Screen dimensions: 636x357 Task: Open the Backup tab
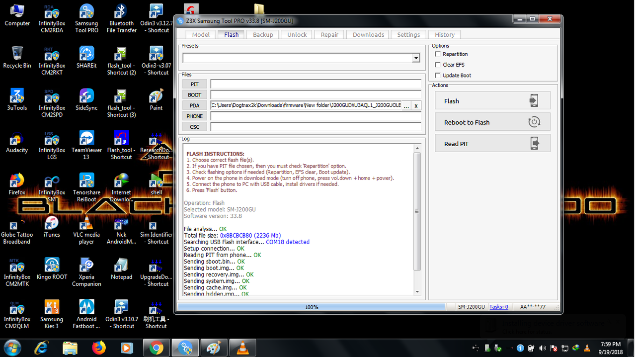click(x=263, y=35)
